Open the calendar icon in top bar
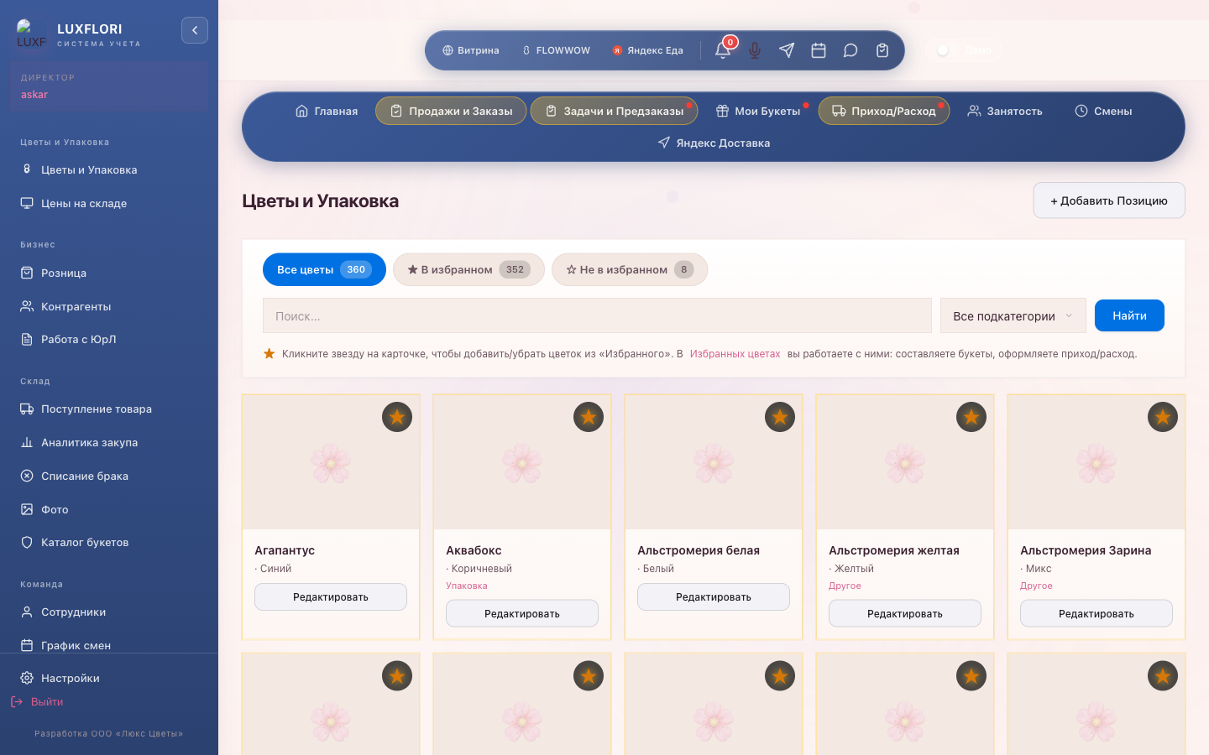Viewport: 1209px width, 755px height. tap(819, 50)
